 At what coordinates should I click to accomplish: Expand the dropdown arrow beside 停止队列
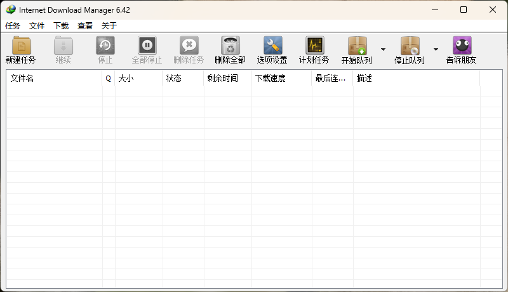coord(436,50)
